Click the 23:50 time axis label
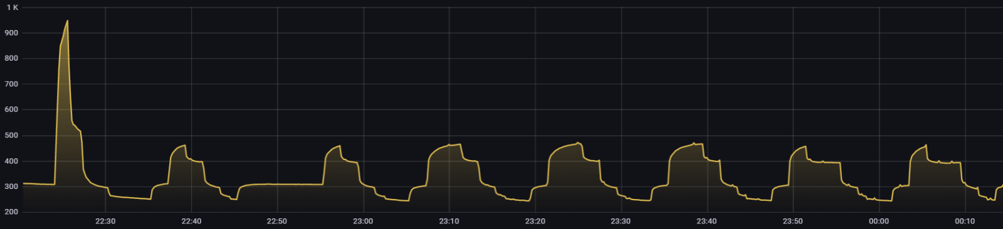 coord(792,221)
